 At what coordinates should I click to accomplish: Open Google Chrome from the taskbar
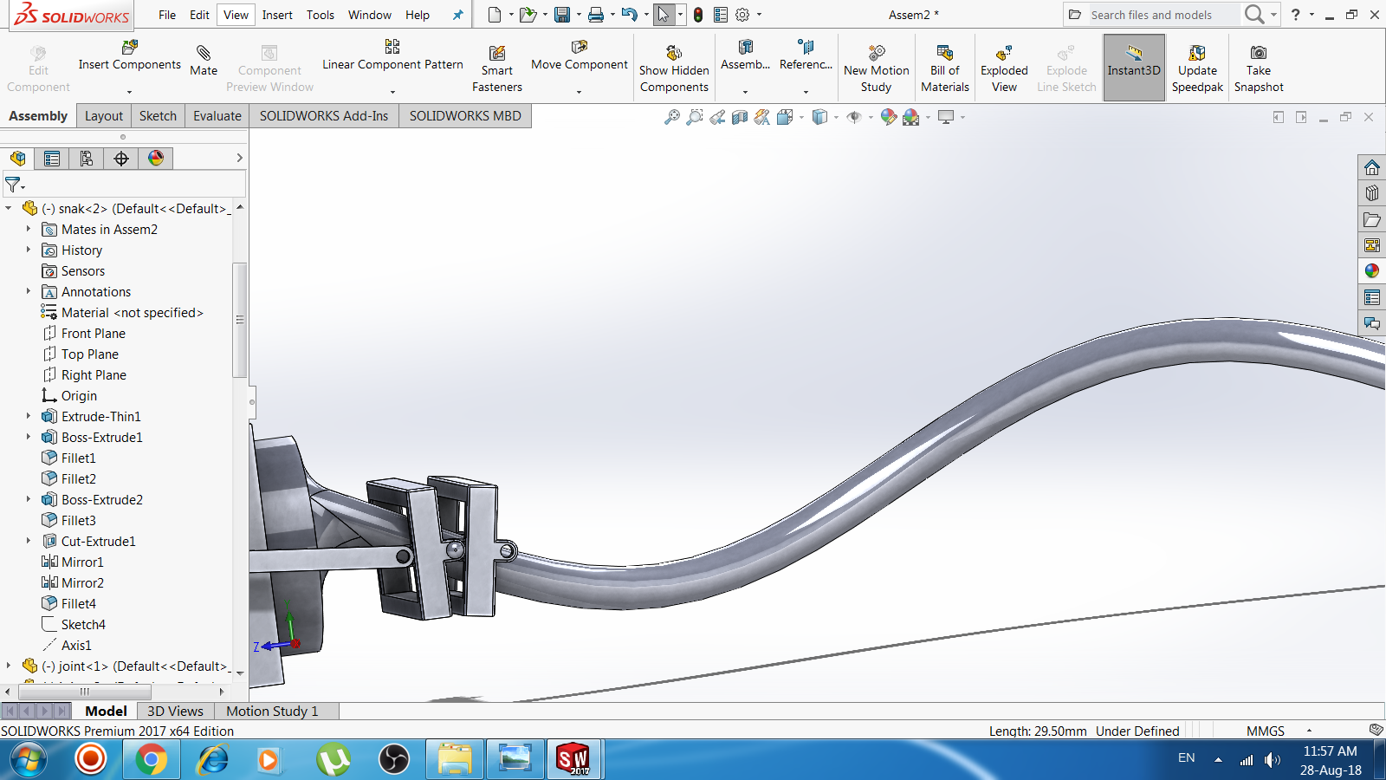pyautogui.click(x=152, y=760)
